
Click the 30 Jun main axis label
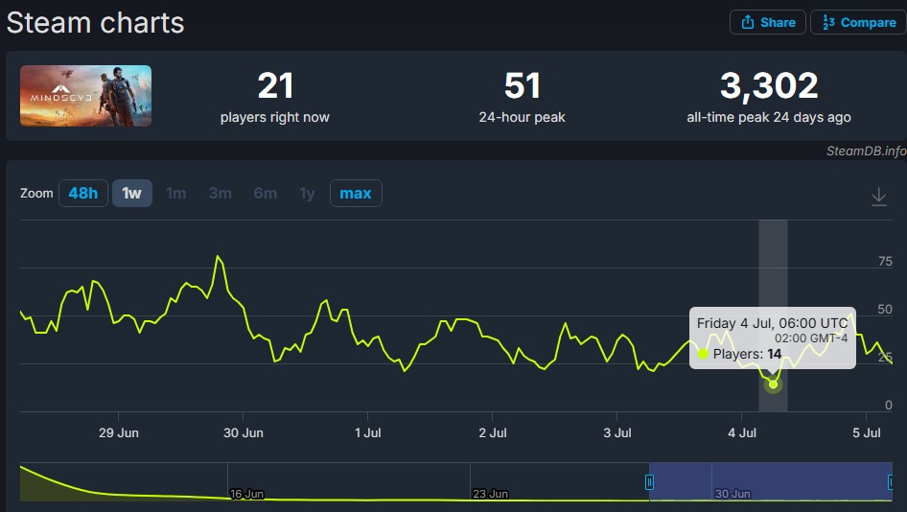244,432
